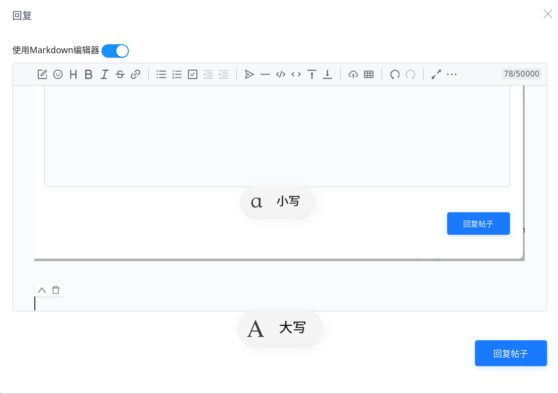Upload an image via the cloud icon

(x=353, y=74)
